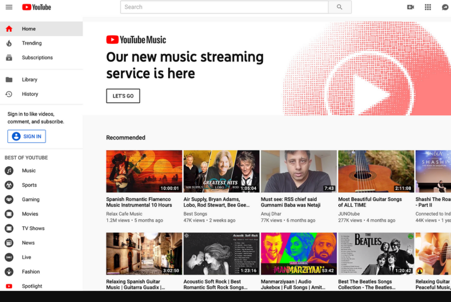
Task: Click the 'Recommended' section heading
Action: [126, 138]
